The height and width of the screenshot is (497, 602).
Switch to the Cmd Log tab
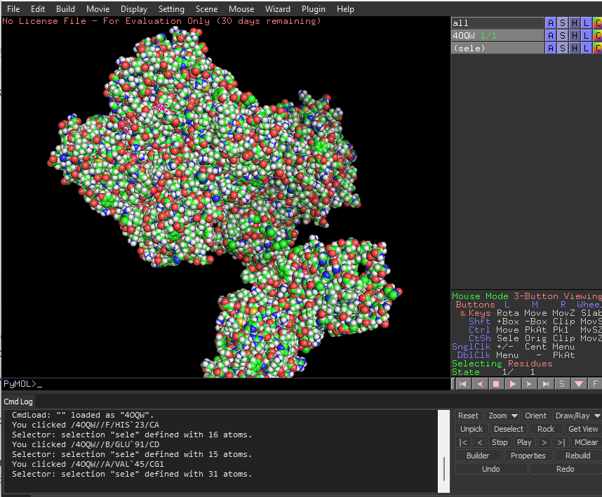(x=18, y=402)
